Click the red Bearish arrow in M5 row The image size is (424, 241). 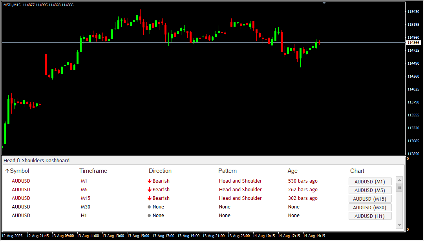pyautogui.click(x=150, y=190)
